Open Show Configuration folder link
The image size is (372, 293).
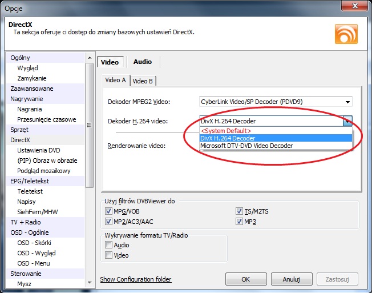click(x=136, y=279)
